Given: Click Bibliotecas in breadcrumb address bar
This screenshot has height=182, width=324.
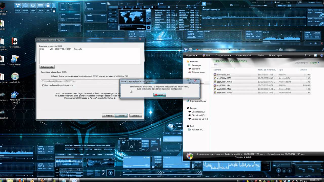Looking at the screenshot, I should [207, 50].
